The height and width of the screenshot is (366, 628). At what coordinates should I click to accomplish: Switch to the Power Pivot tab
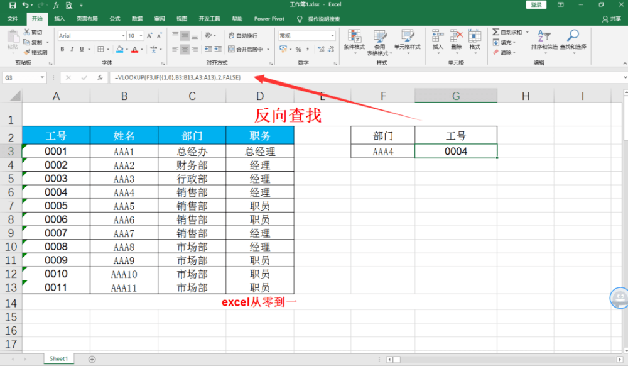pos(269,19)
